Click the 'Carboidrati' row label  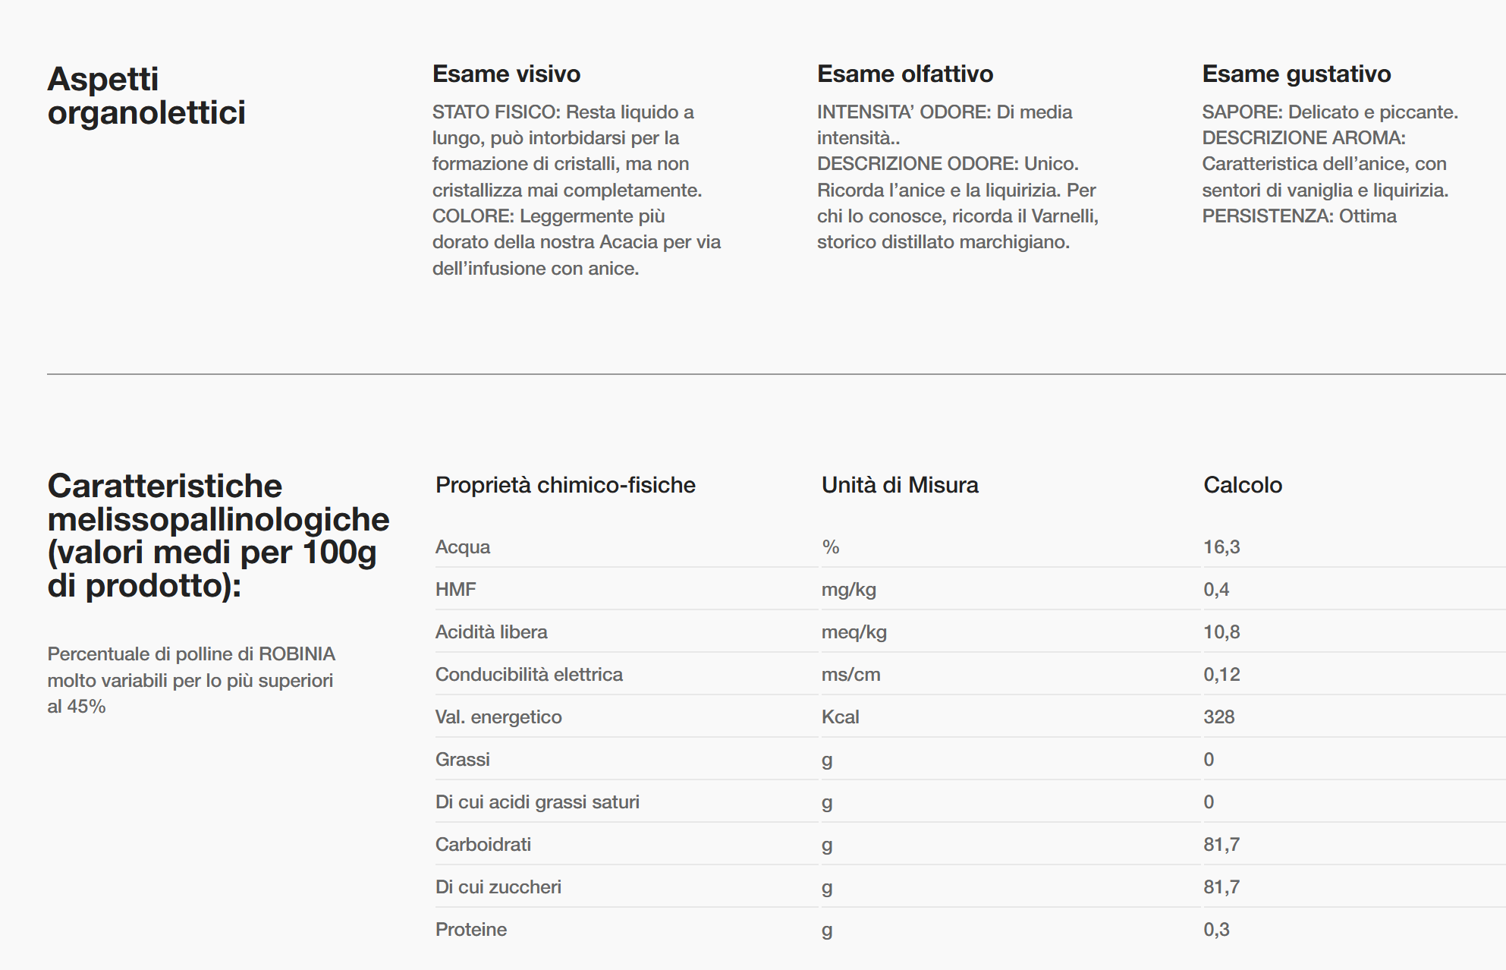pos(483,845)
